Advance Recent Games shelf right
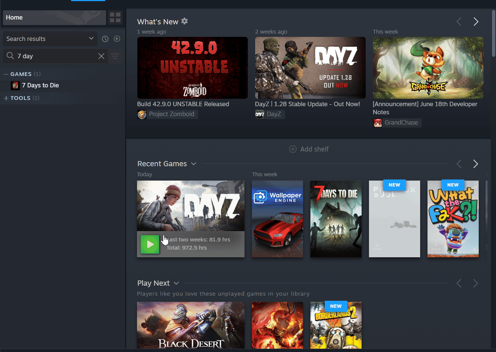This screenshot has width=496, height=352. tap(476, 164)
